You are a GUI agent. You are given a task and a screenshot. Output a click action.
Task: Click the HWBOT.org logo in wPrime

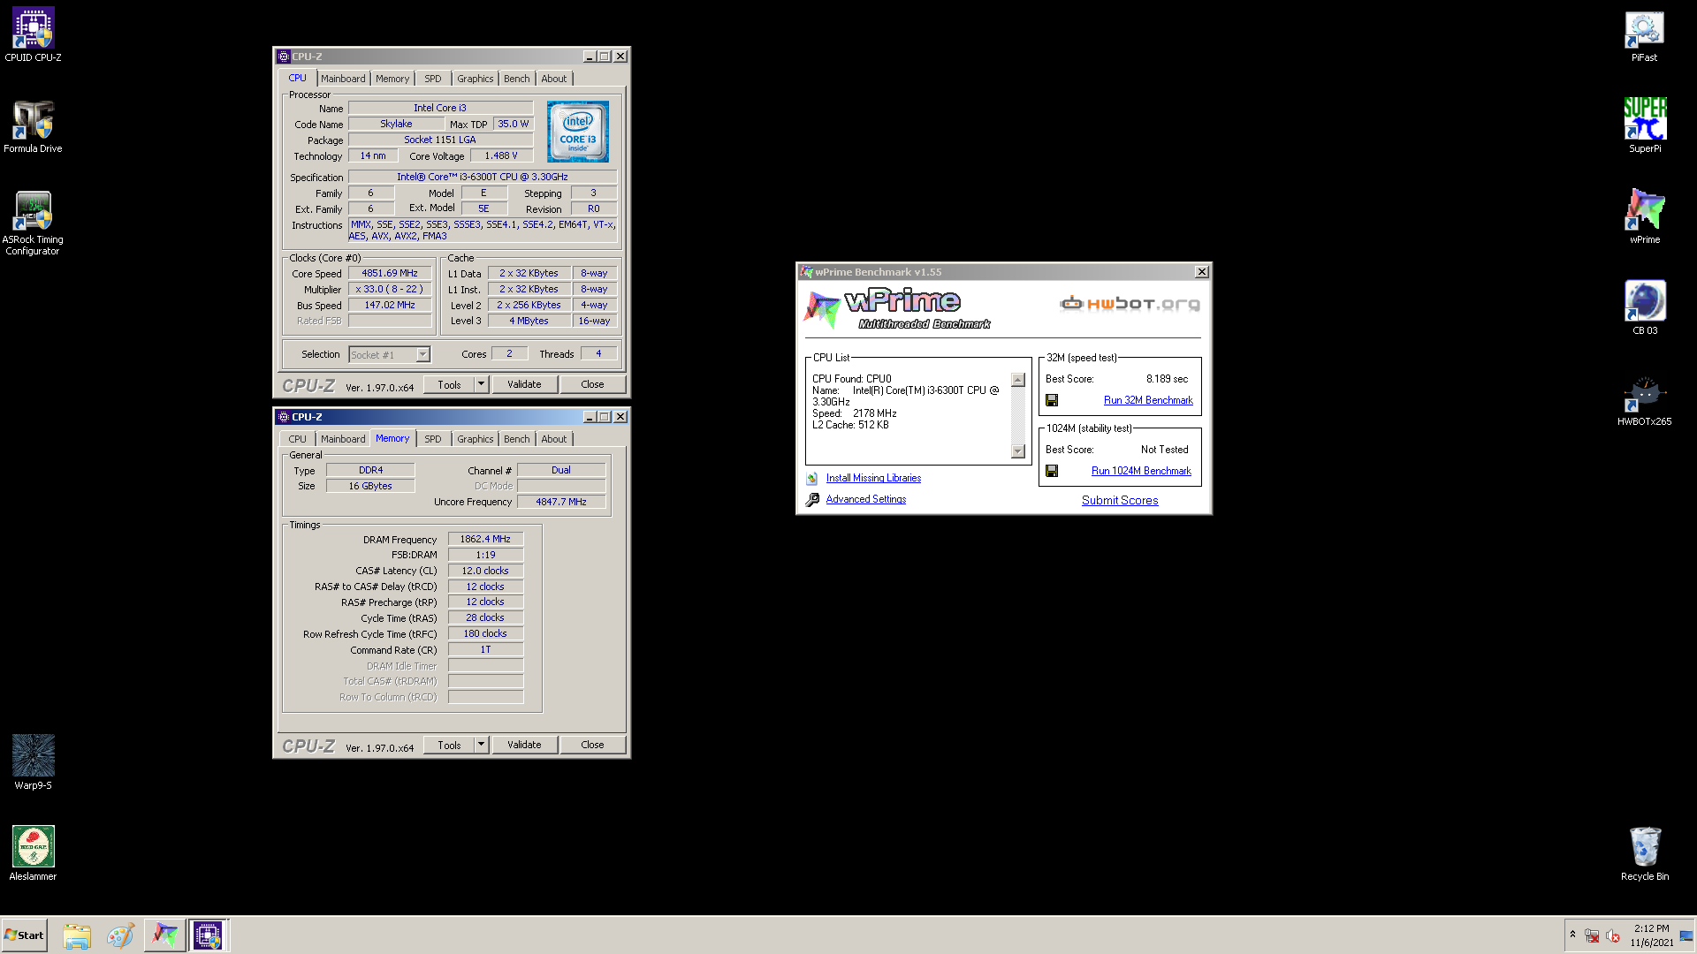pos(1130,304)
